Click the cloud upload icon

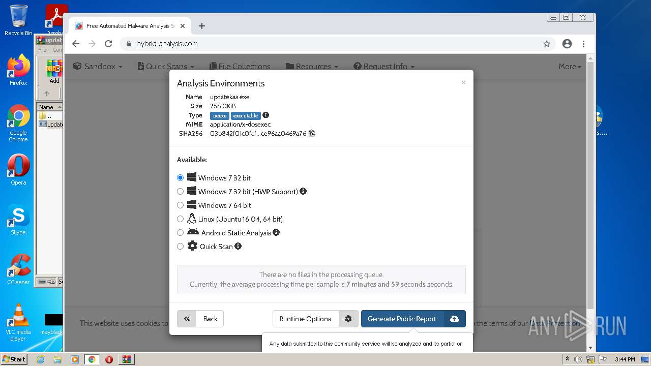pos(455,319)
